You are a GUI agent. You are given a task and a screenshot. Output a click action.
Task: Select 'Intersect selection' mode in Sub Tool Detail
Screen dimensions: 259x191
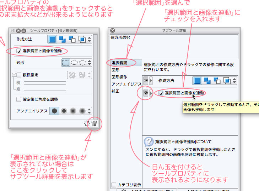227,81
